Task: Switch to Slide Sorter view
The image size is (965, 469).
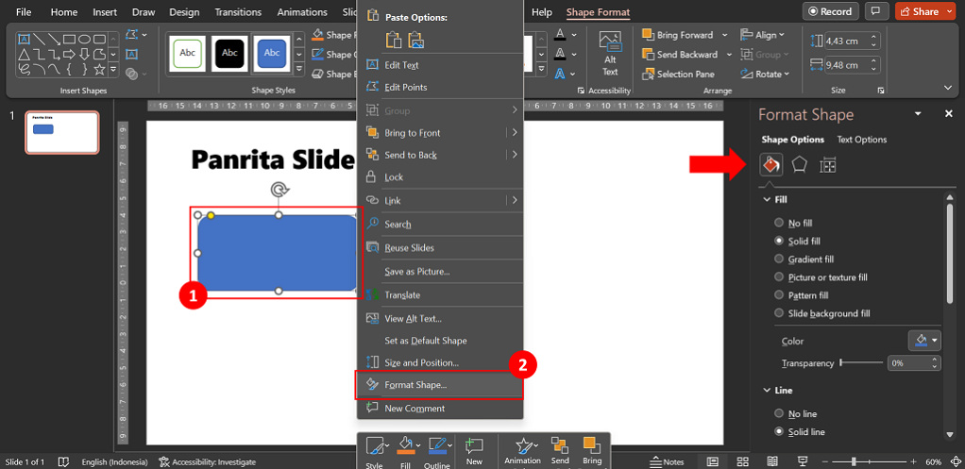Action: [x=742, y=461]
